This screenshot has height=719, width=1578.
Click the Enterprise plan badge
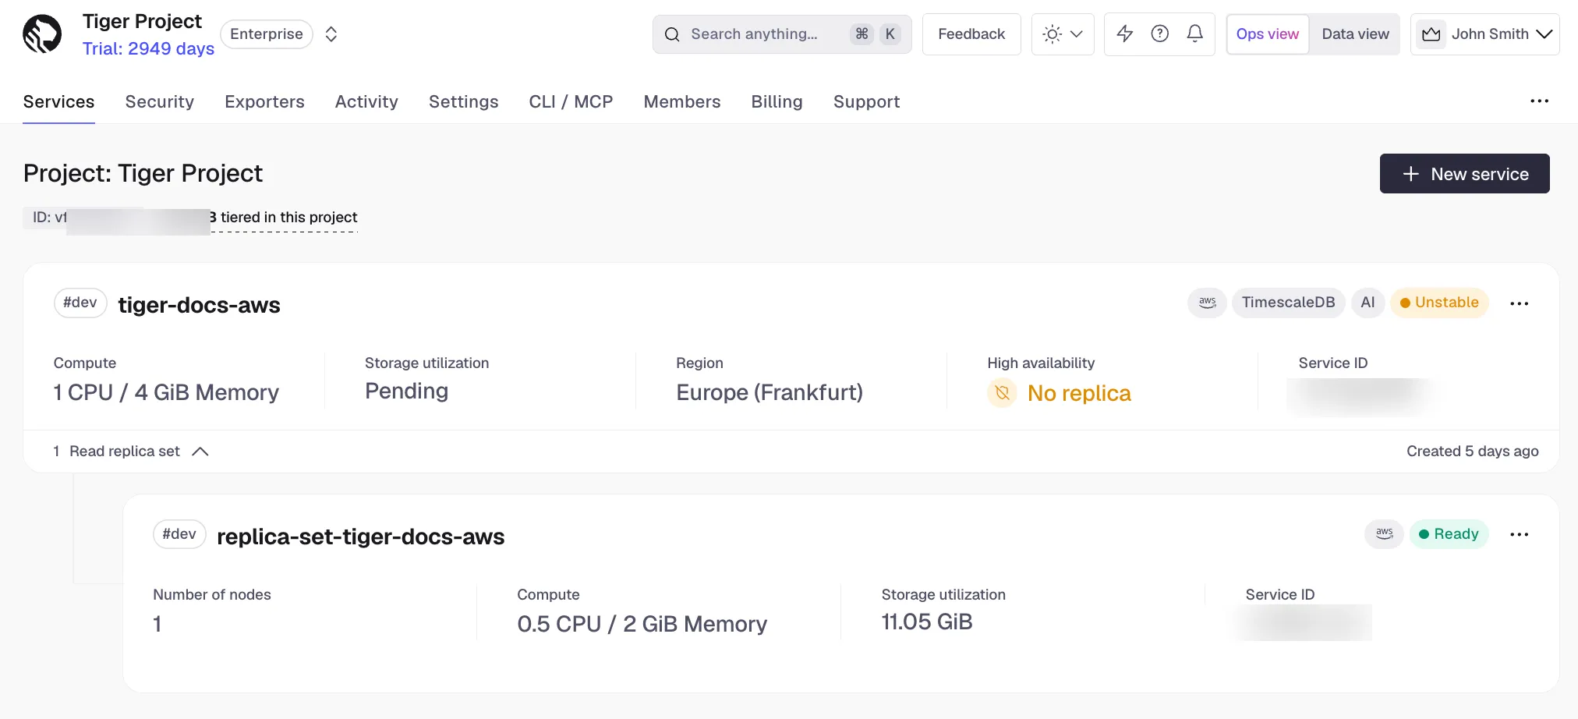pos(267,34)
